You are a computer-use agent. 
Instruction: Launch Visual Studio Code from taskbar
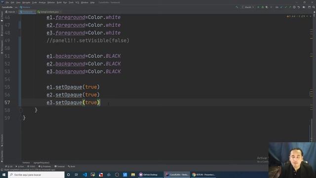pos(84,175)
